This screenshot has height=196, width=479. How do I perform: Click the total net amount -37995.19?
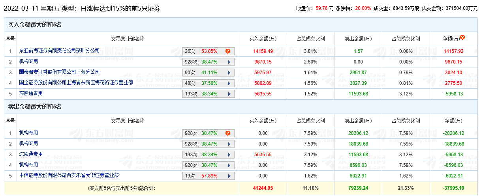click(x=453, y=188)
